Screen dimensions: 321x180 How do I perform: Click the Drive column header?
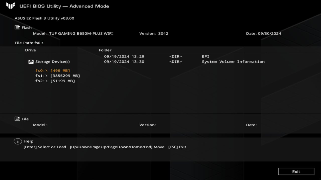[30, 50]
